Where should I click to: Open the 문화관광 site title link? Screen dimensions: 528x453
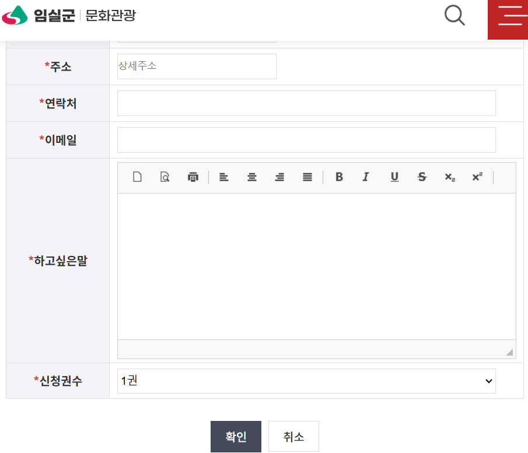pyautogui.click(x=110, y=16)
